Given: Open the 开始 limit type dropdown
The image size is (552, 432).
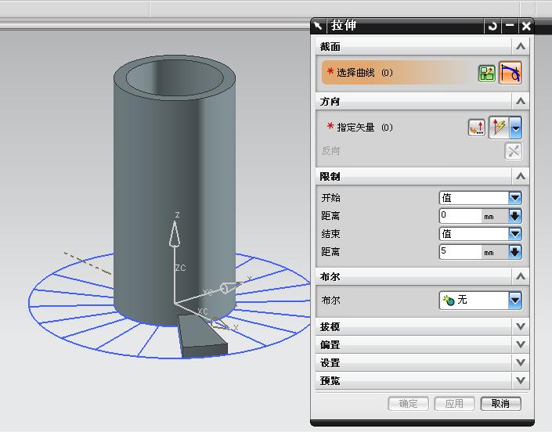Looking at the screenshot, I should click(x=515, y=198).
